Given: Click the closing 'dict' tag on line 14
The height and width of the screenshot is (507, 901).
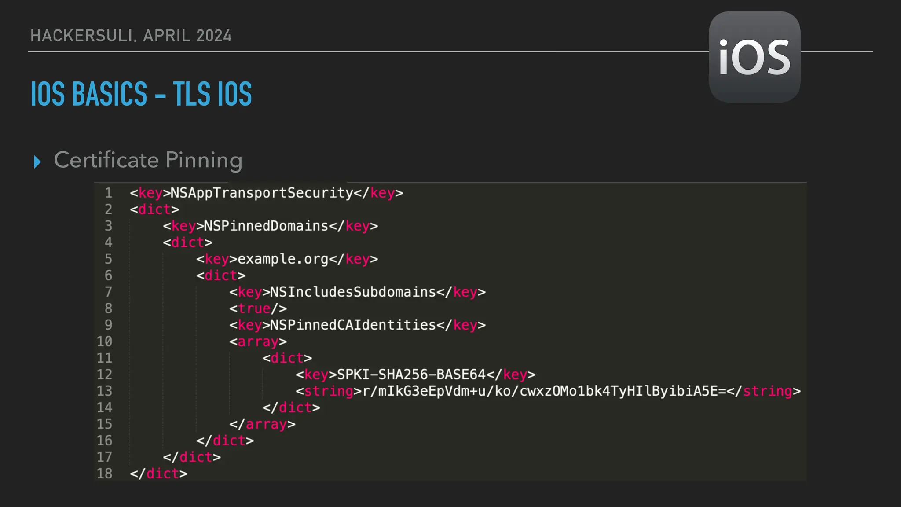Looking at the screenshot, I should (x=291, y=408).
